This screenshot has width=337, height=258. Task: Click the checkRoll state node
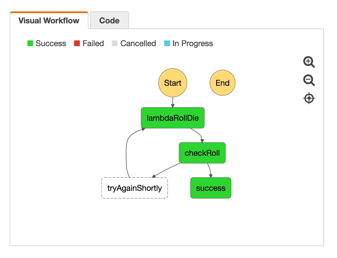(202, 153)
